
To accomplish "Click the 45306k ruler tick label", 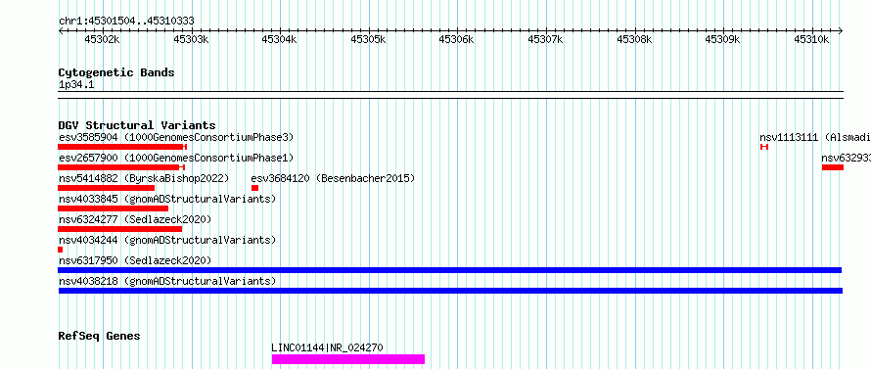I will click(x=457, y=39).
